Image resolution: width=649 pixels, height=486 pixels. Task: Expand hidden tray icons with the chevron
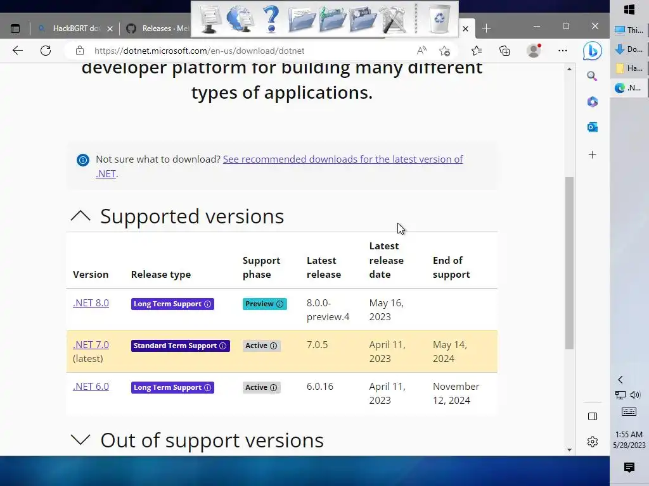(620, 380)
